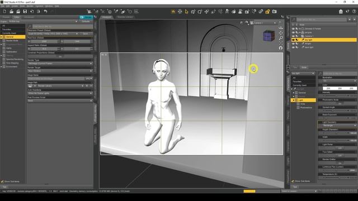Click the remove image path minus icon
Screen dimensions: 358x201
tap(91, 86)
